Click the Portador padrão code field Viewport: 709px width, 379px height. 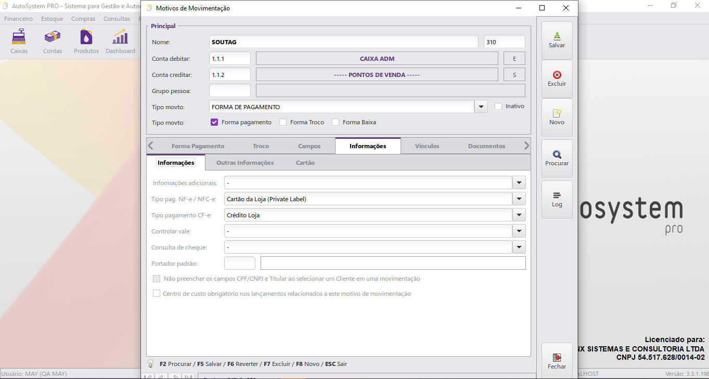click(x=240, y=263)
